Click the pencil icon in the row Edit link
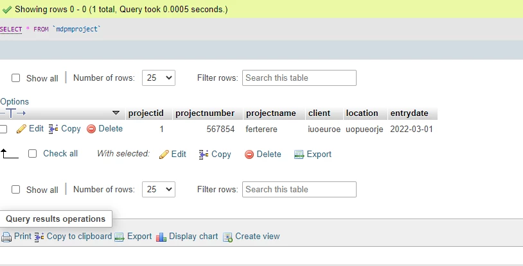The height and width of the screenshot is (266, 523). 21,129
